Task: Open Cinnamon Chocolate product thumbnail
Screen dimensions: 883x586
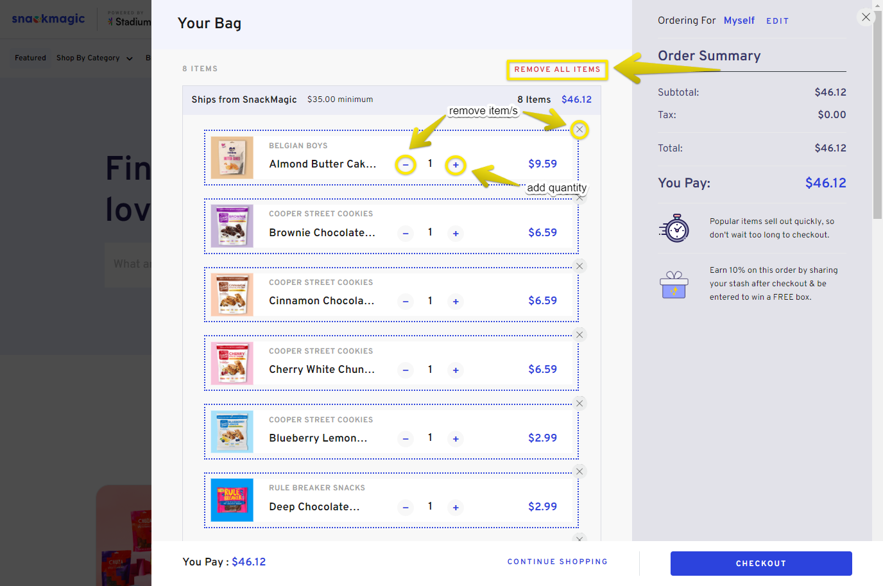Action: pyautogui.click(x=232, y=295)
